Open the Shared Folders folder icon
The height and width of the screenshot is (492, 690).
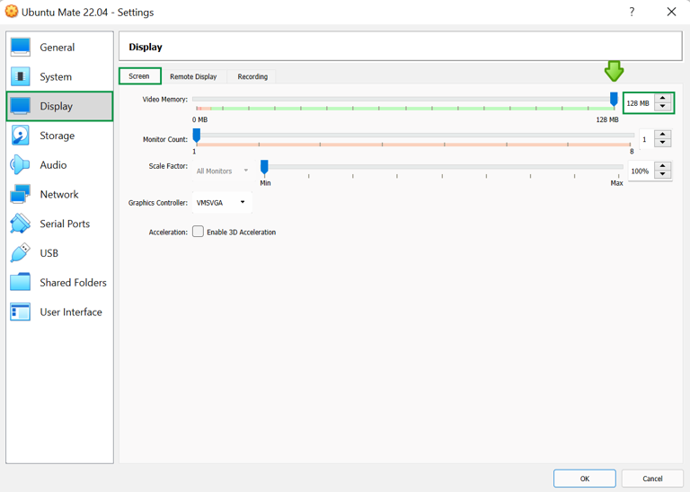21,282
